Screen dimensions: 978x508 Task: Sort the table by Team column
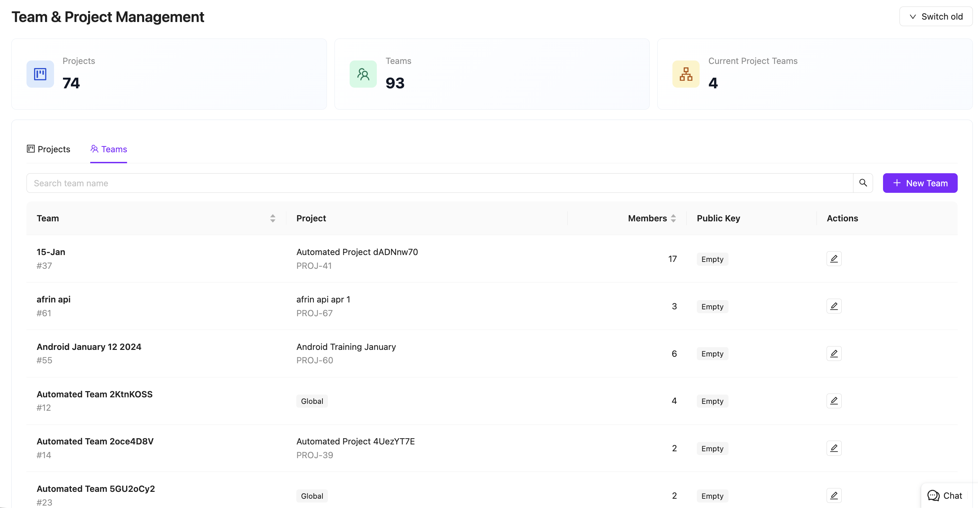273,218
